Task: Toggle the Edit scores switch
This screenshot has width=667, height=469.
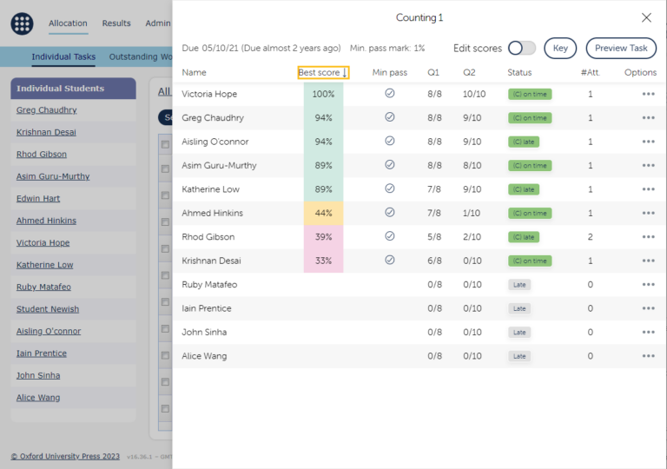Action: coord(521,48)
